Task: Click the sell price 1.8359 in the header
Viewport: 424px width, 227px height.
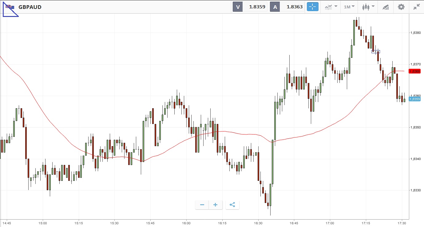Action: point(257,7)
